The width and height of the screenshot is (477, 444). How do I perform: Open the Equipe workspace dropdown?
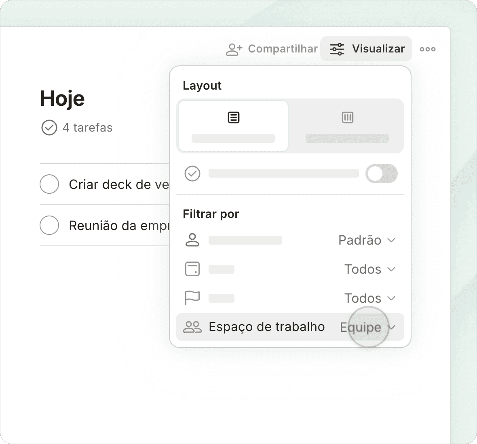click(367, 327)
